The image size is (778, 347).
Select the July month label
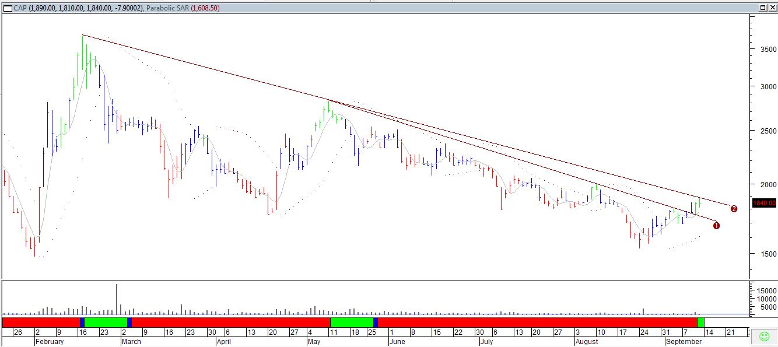[x=487, y=342]
